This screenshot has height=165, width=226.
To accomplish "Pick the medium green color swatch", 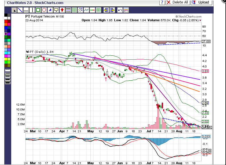I will click(6, 37).
